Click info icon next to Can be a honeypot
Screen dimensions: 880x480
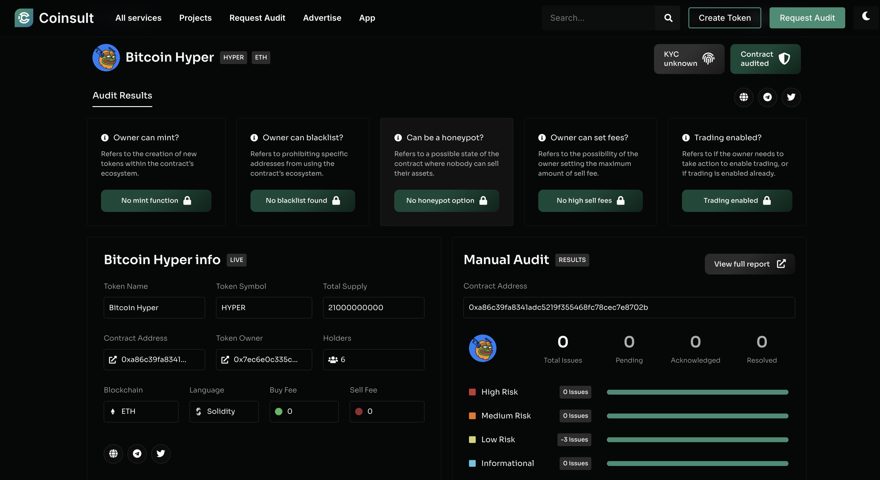(398, 138)
